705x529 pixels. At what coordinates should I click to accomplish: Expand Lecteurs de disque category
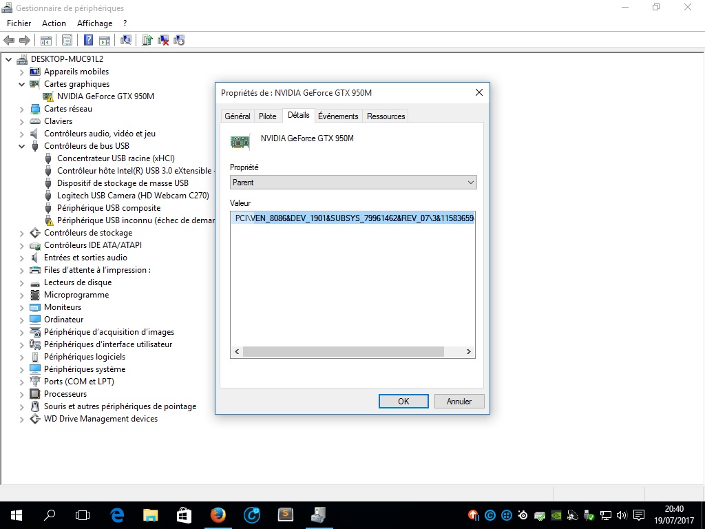pyautogui.click(x=21, y=283)
